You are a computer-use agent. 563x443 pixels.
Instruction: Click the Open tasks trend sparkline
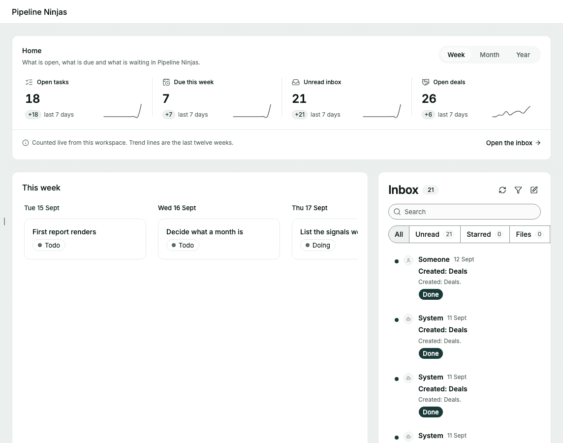123,111
